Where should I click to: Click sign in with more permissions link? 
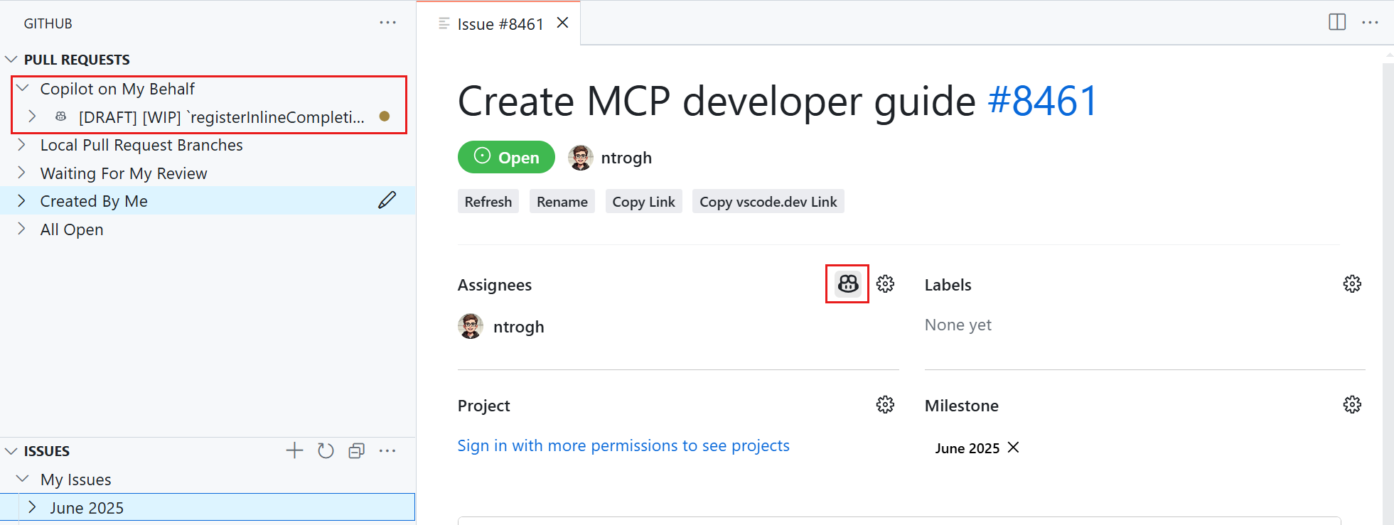(623, 445)
